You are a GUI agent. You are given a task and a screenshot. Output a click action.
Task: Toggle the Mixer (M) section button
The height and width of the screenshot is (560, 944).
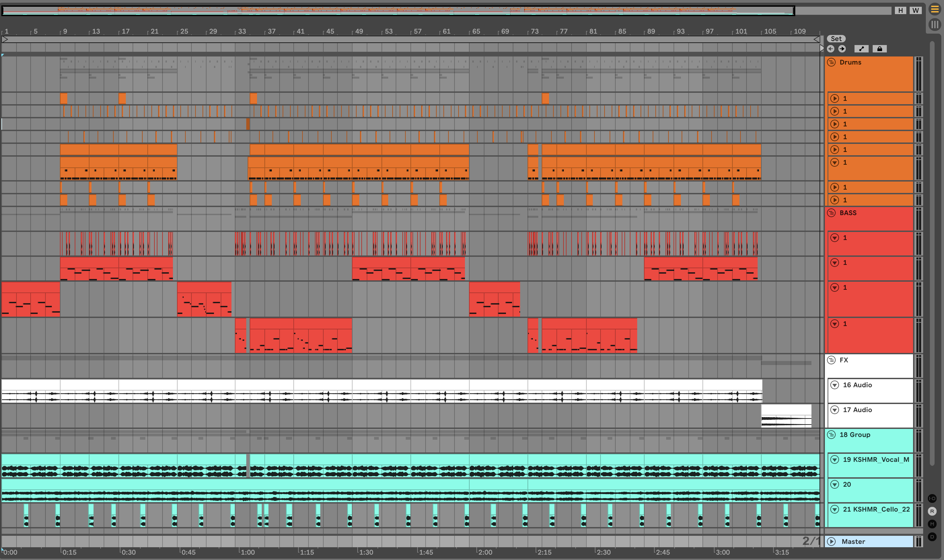pos(932,524)
